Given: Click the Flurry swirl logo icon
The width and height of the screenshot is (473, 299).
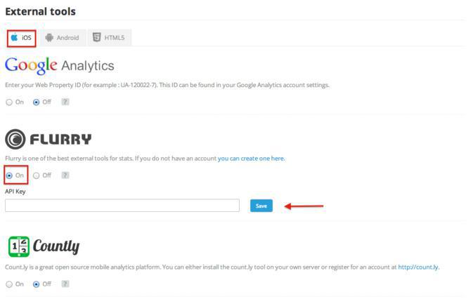Looking at the screenshot, I should tap(15, 139).
